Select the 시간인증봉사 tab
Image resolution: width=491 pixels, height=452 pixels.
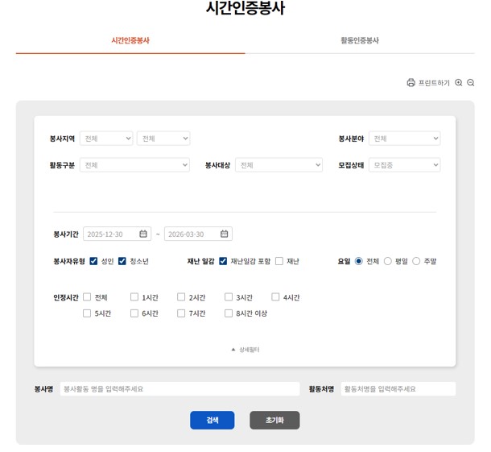(x=130, y=40)
